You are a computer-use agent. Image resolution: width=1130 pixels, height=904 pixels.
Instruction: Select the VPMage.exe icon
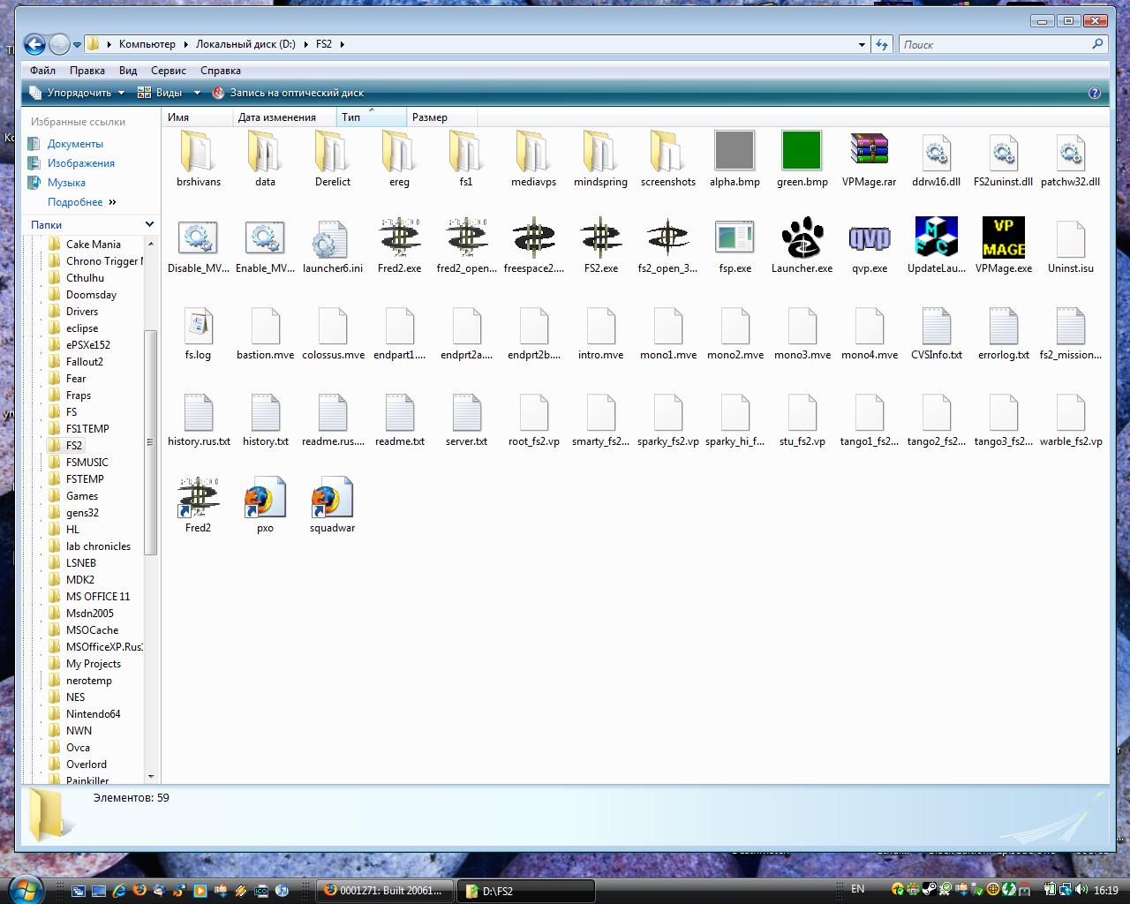(1003, 237)
